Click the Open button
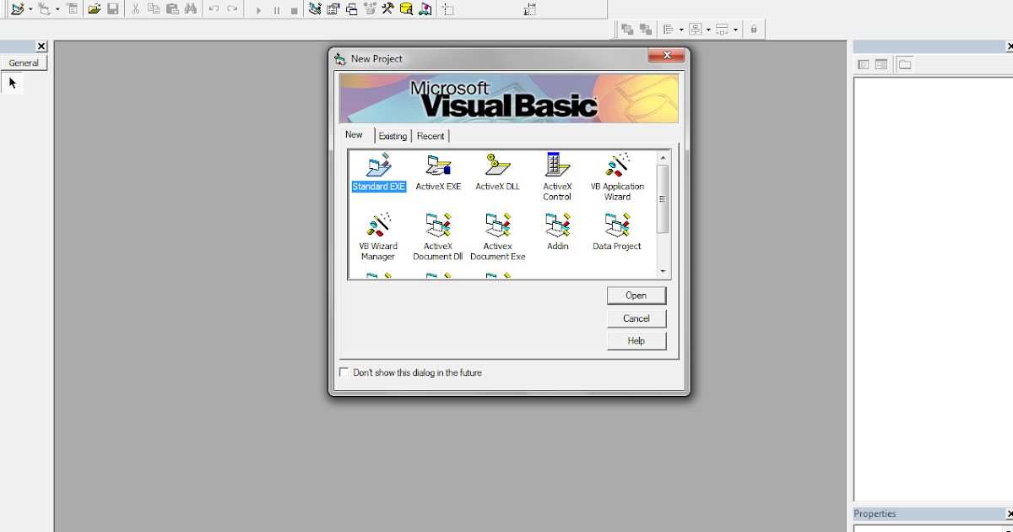Image resolution: width=1013 pixels, height=532 pixels. click(637, 296)
